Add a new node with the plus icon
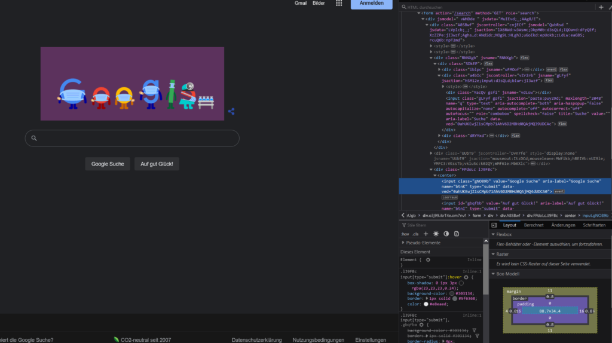Image resolution: width=612 pixels, height=343 pixels. [x=601, y=7]
